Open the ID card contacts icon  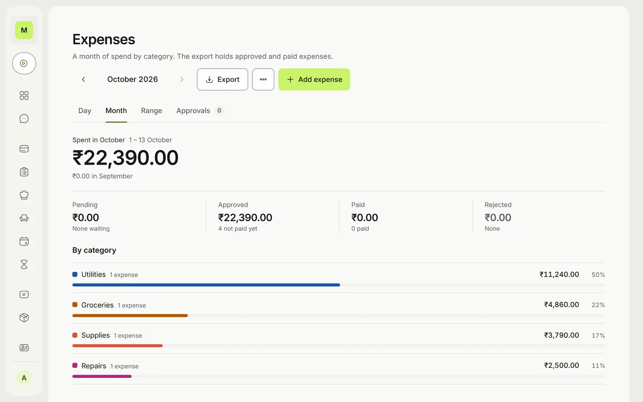pyautogui.click(x=24, y=347)
